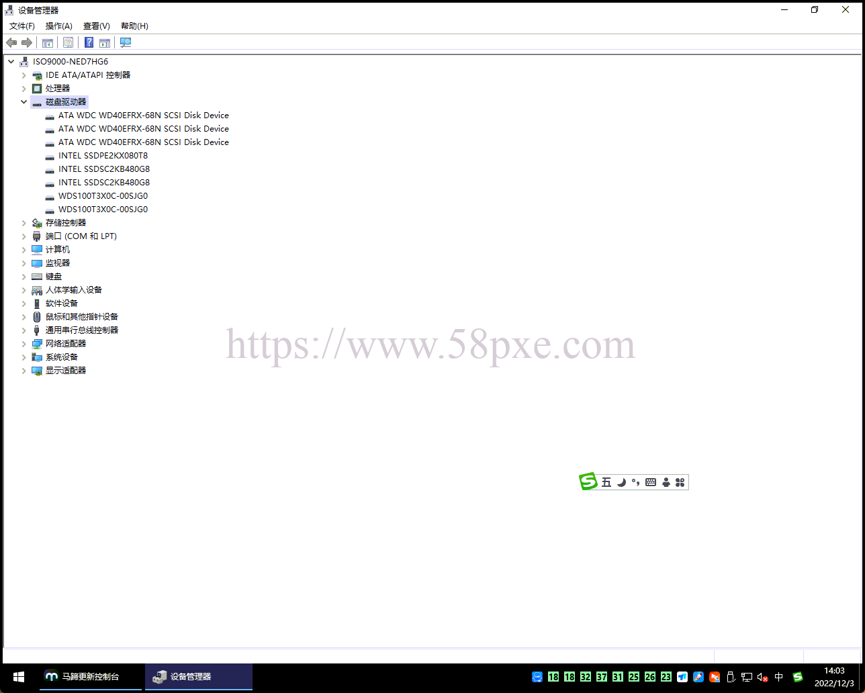Toggle the 五 Wubi input mode on the IME bar
Viewport: 865px width, 693px height.
click(x=606, y=482)
